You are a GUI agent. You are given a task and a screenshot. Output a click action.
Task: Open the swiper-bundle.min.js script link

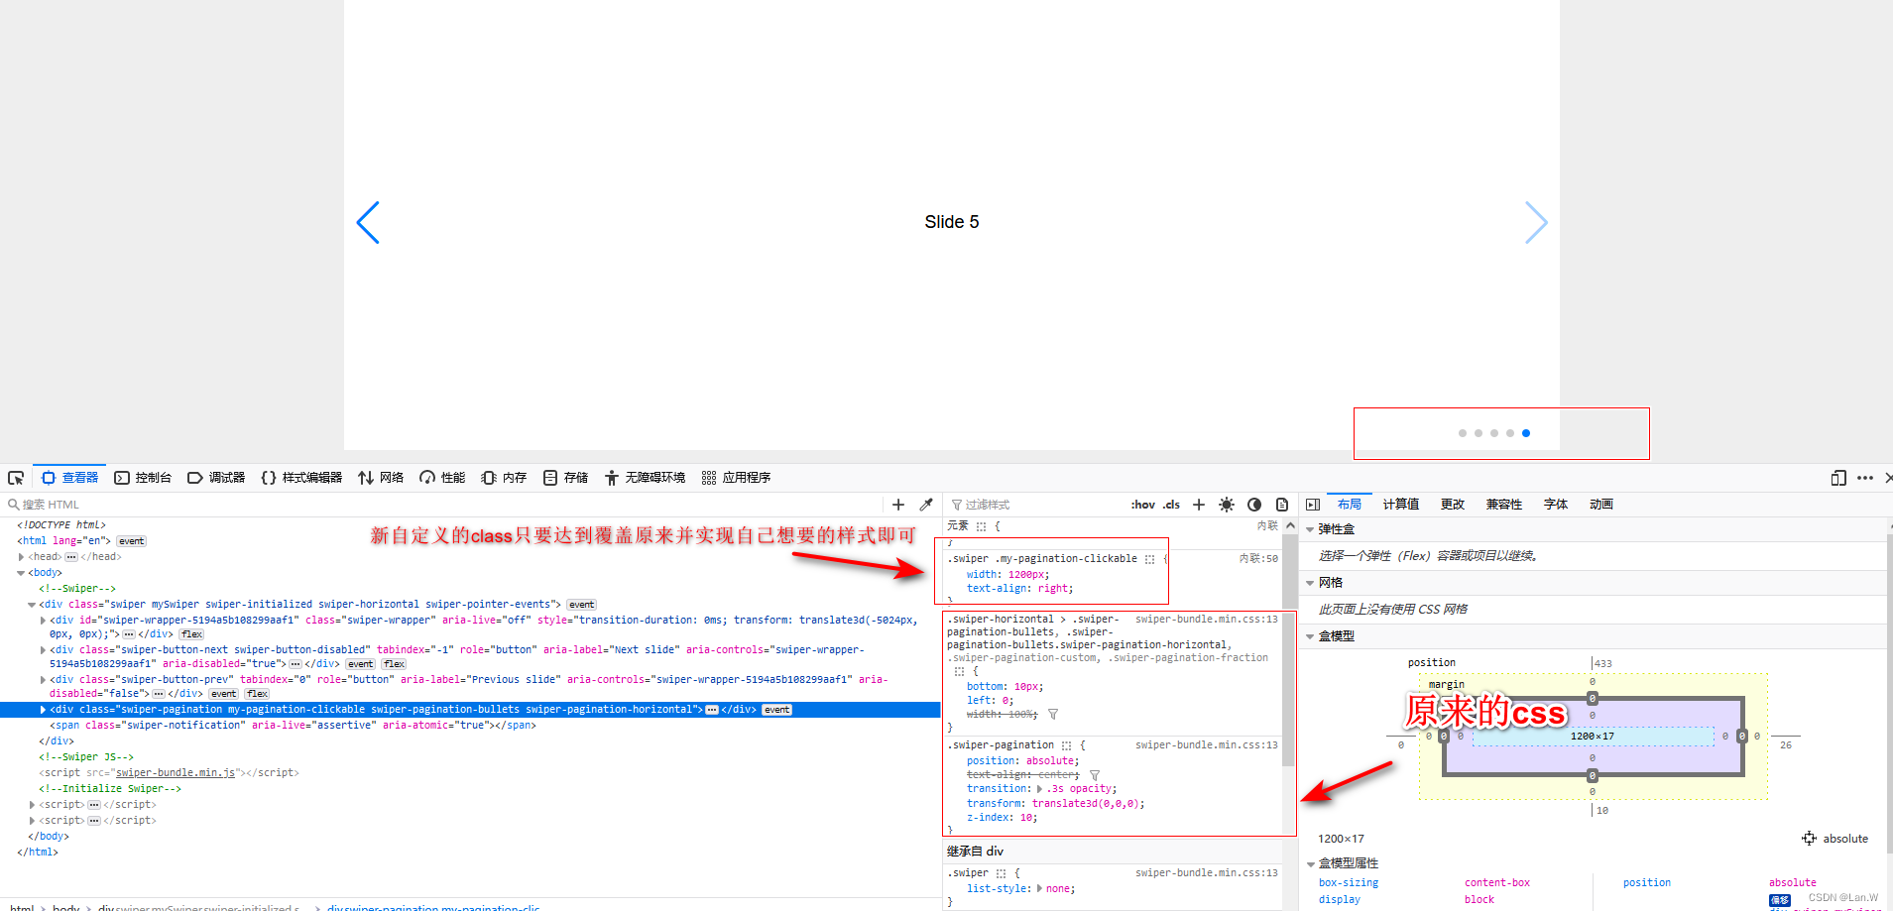coord(176,772)
